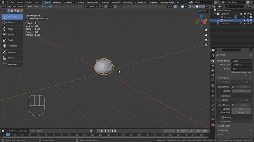Open the Output properties tab
This screenshot has width=254, height=142.
213,66
